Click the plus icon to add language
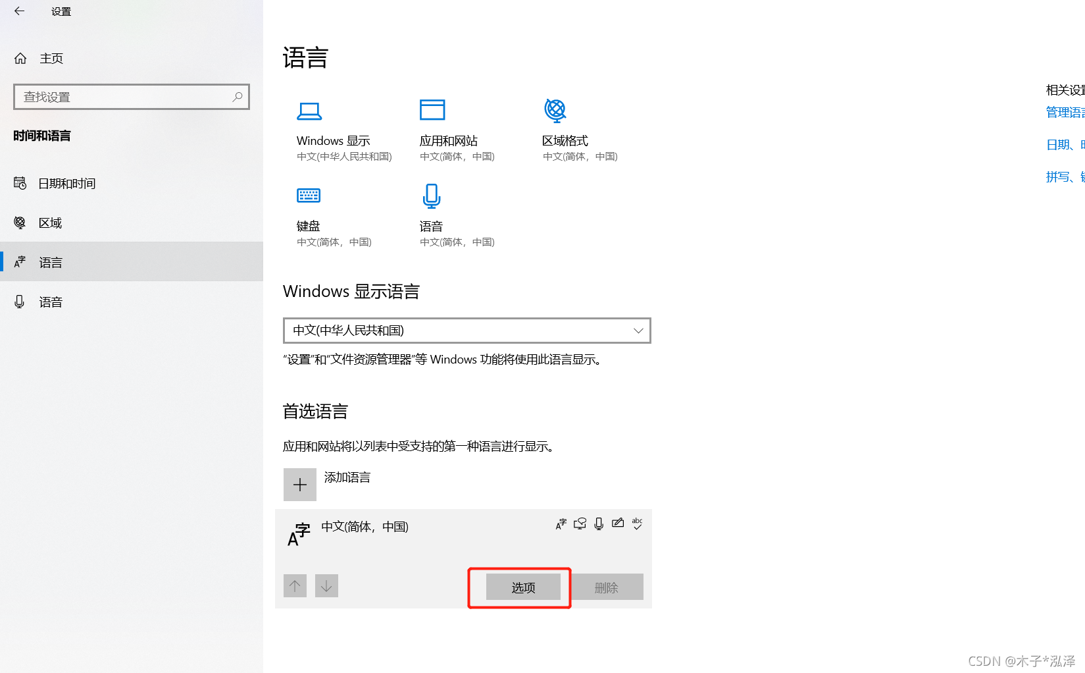1085x673 pixels. [x=300, y=485]
